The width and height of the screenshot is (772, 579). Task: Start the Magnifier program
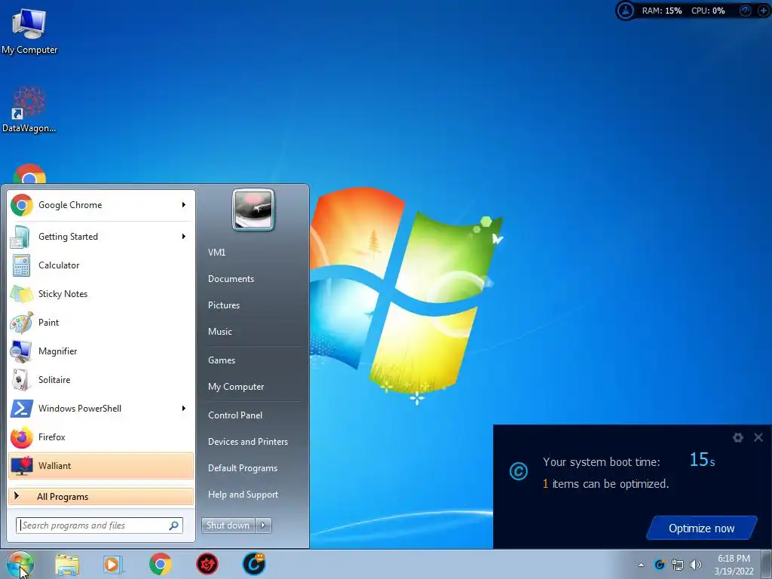click(101, 351)
